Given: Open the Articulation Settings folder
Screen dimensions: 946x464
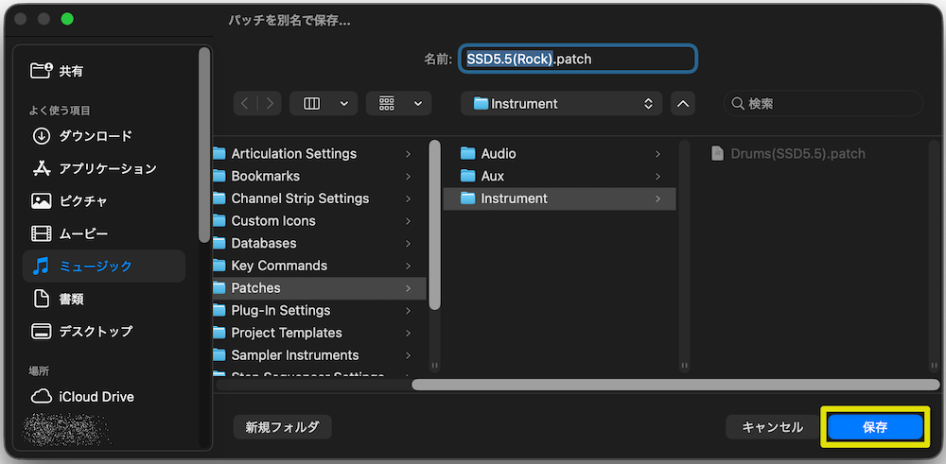Looking at the screenshot, I should [319, 154].
